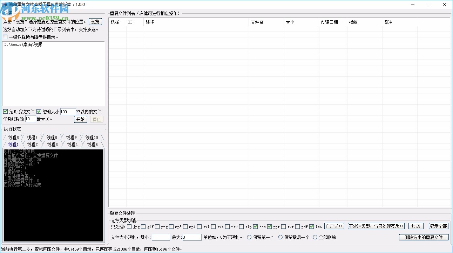Disable the 忽略大小 option
453x253 pixels.
39,111
